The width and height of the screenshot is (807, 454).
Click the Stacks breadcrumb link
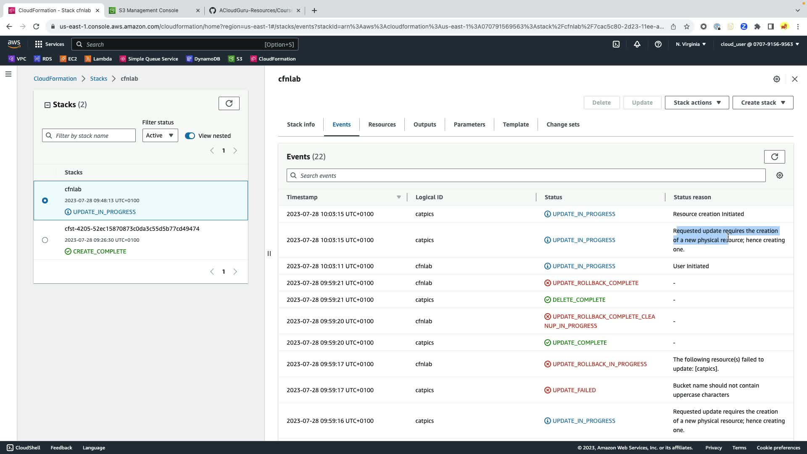click(x=98, y=79)
